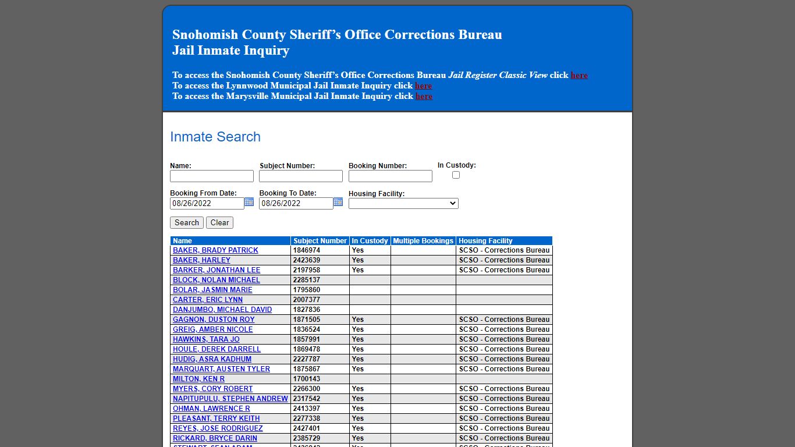This screenshot has height=447, width=795.
Task: Select subject number 1846974
Action: 307,250
